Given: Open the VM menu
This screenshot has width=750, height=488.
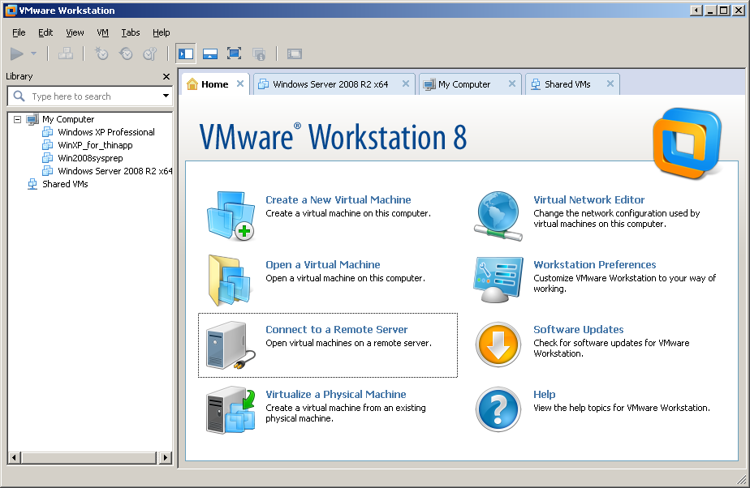Looking at the screenshot, I should click(102, 32).
